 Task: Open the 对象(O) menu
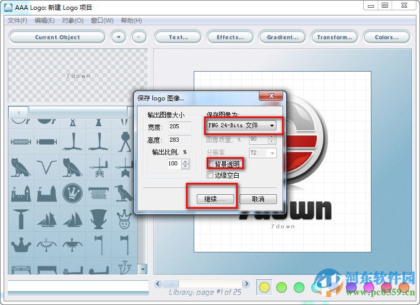(x=73, y=21)
